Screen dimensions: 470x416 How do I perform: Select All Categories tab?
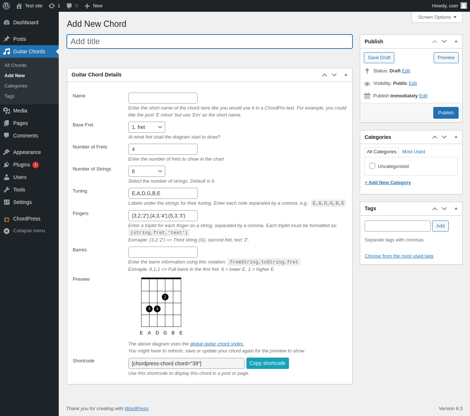click(x=382, y=152)
